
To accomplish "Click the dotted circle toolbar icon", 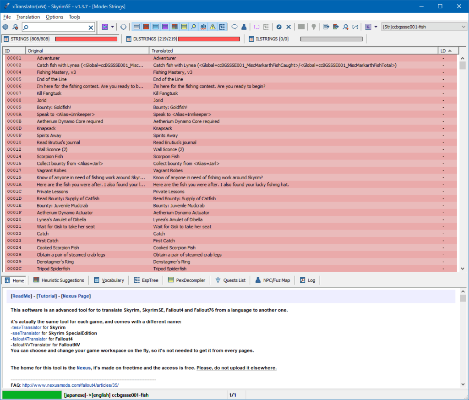I will pyautogui.click(x=123, y=27).
